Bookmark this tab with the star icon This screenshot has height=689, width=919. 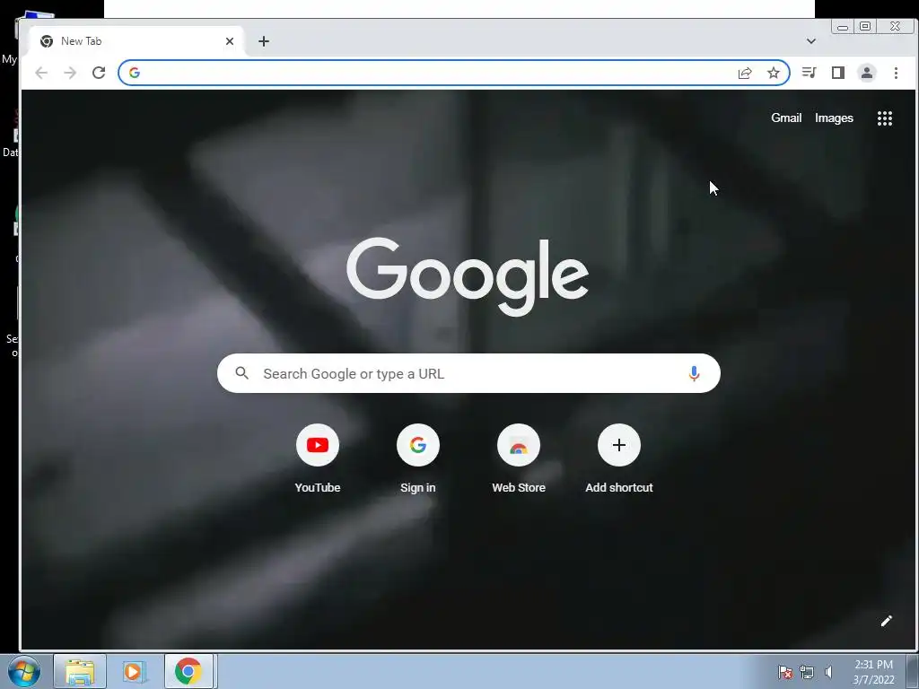[x=774, y=73]
